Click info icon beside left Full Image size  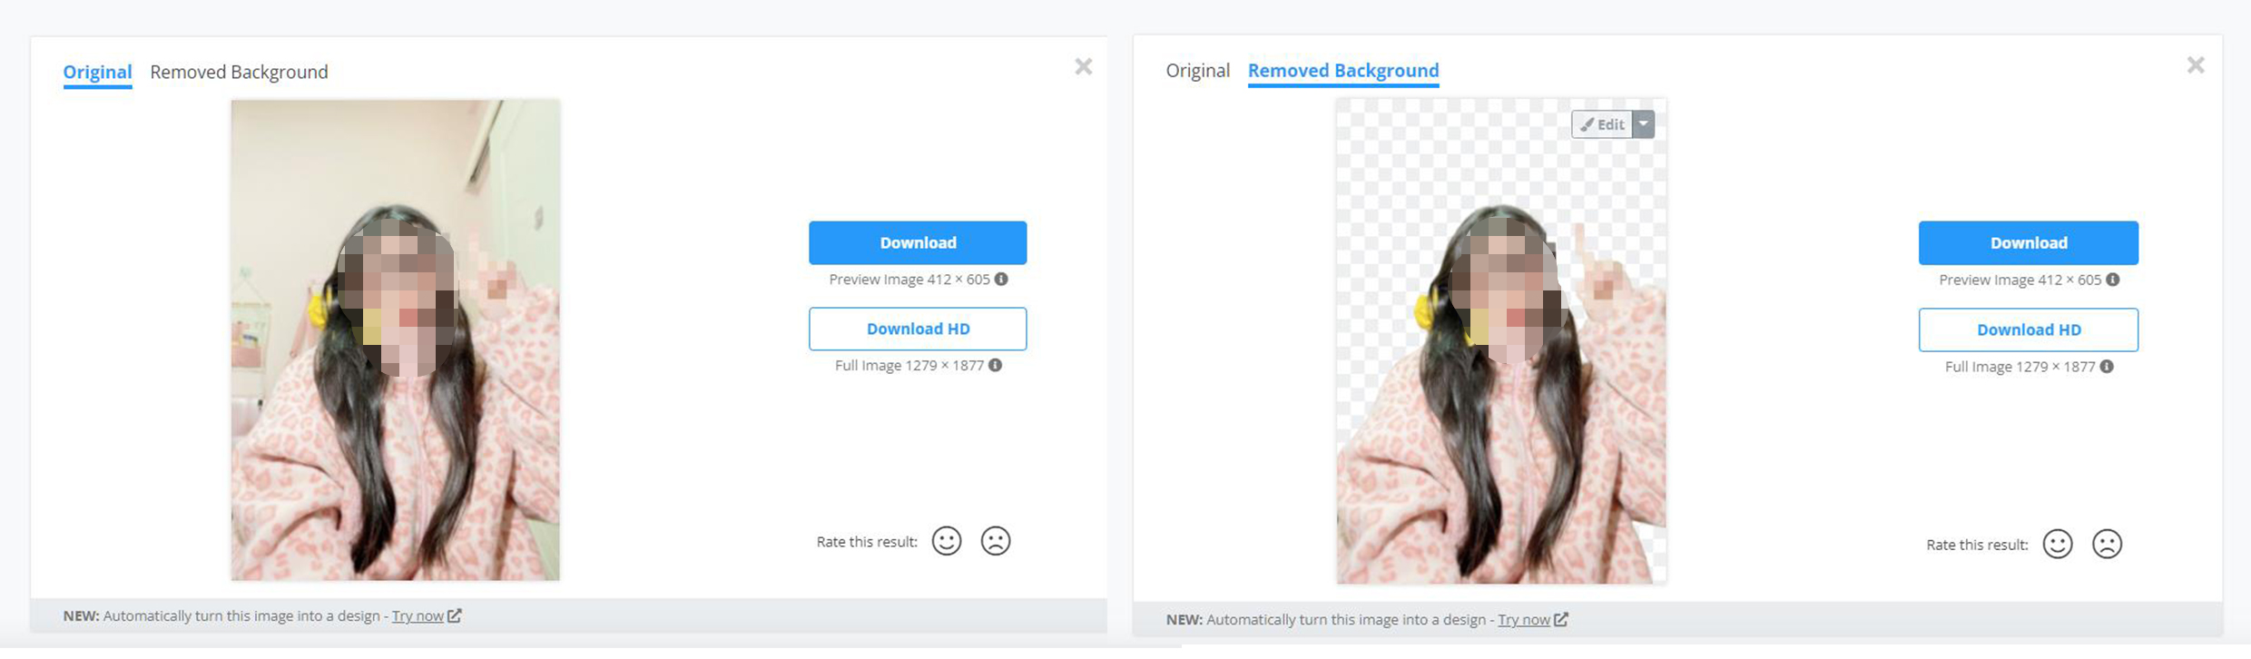click(995, 365)
